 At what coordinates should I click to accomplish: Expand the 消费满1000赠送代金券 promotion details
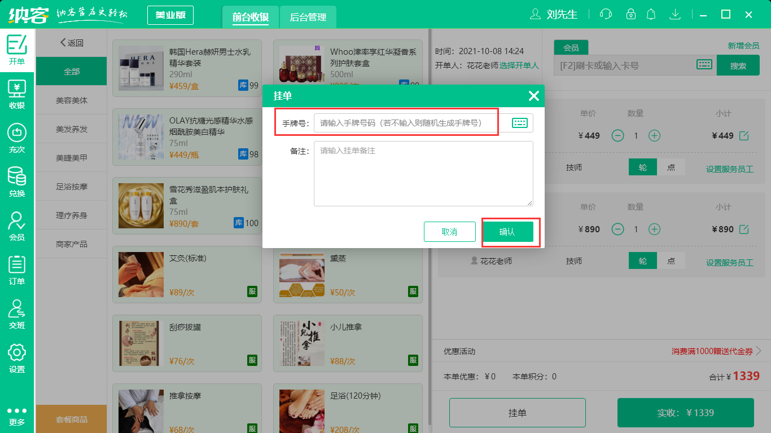(x=712, y=351)
